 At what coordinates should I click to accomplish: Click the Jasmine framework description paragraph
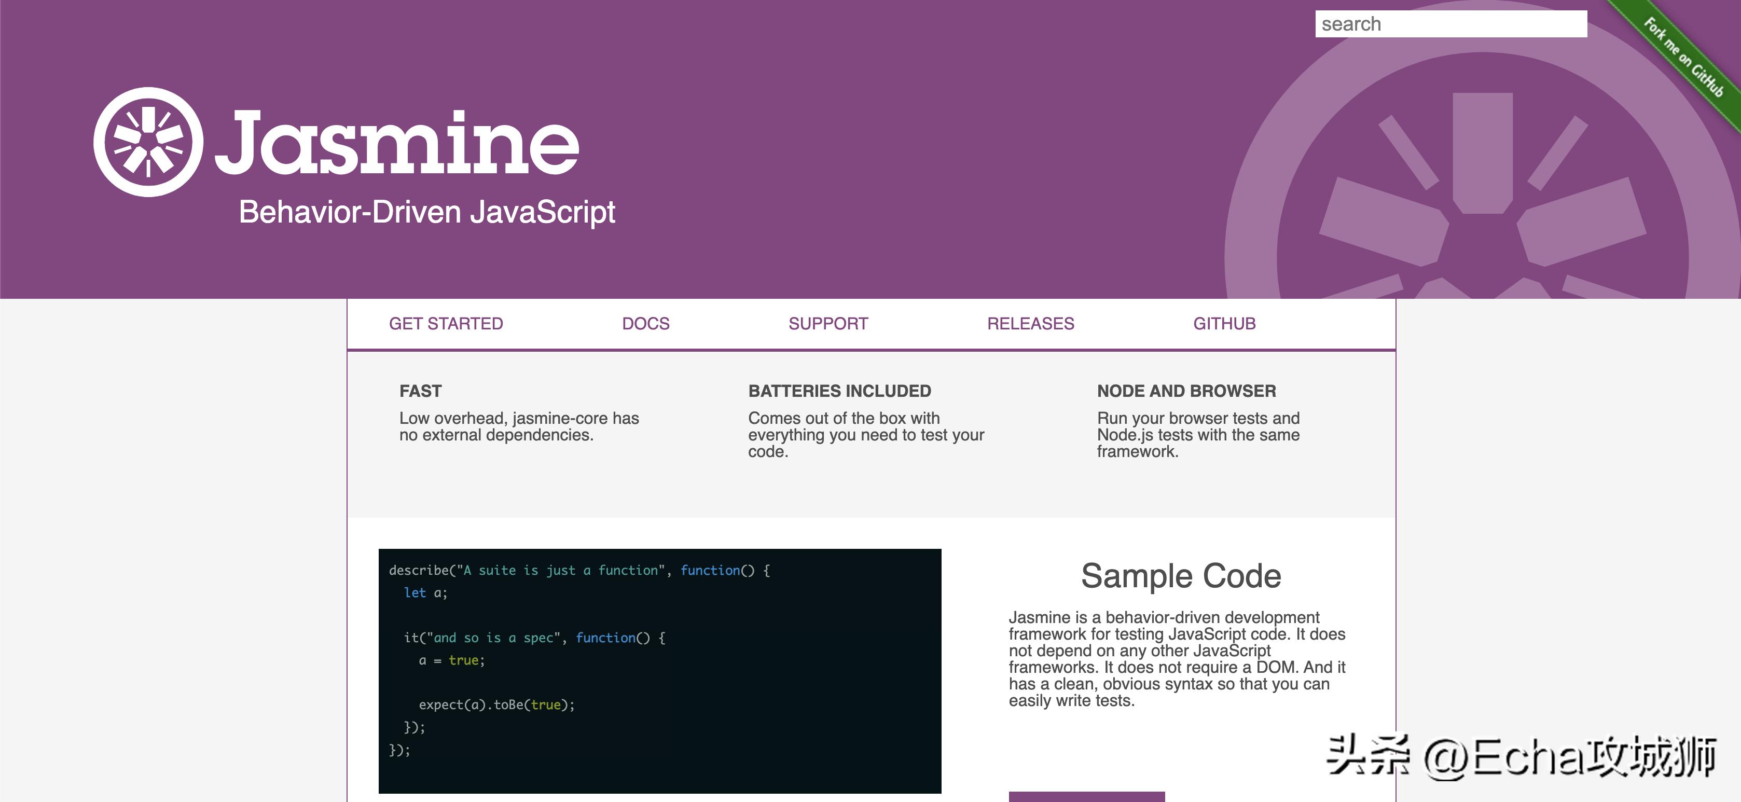pyautogui.click(x=1177, y=659)
